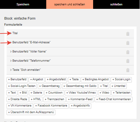140x122 pixels.
Task: Add Überschrift mit dem Aufklappmenü
Action: 31,112
